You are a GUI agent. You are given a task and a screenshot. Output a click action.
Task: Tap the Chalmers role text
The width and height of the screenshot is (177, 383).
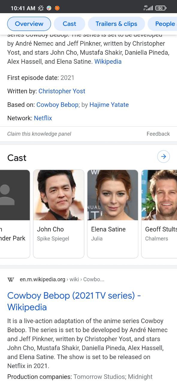(157, 239)
